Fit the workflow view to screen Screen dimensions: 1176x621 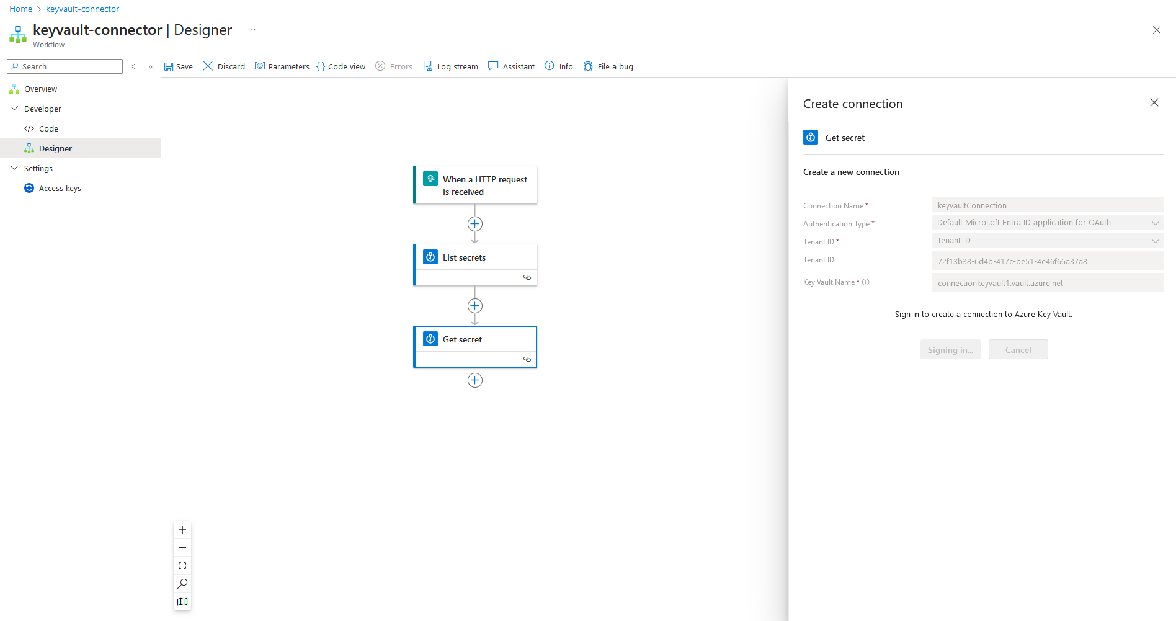[182, 566]
